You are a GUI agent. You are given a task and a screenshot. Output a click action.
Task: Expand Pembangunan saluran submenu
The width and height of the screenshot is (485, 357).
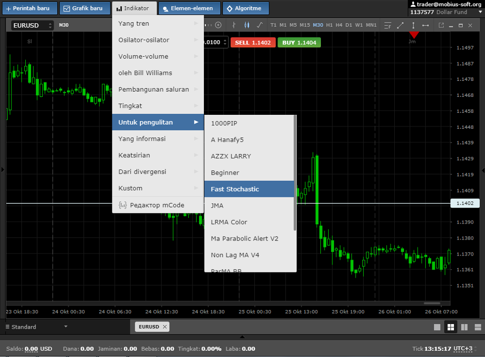click(158, 89)
